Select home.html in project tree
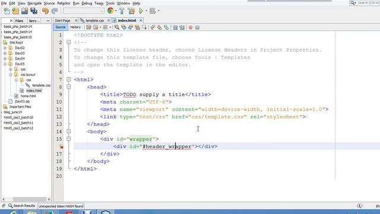The image size is (380, 214). [x=28, y=96]
